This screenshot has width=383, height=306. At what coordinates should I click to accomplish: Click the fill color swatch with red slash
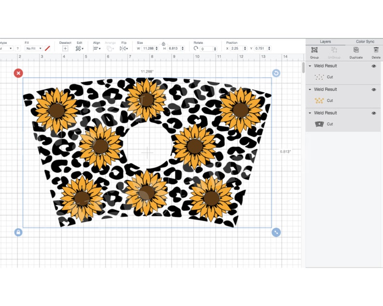pos(47,49)
